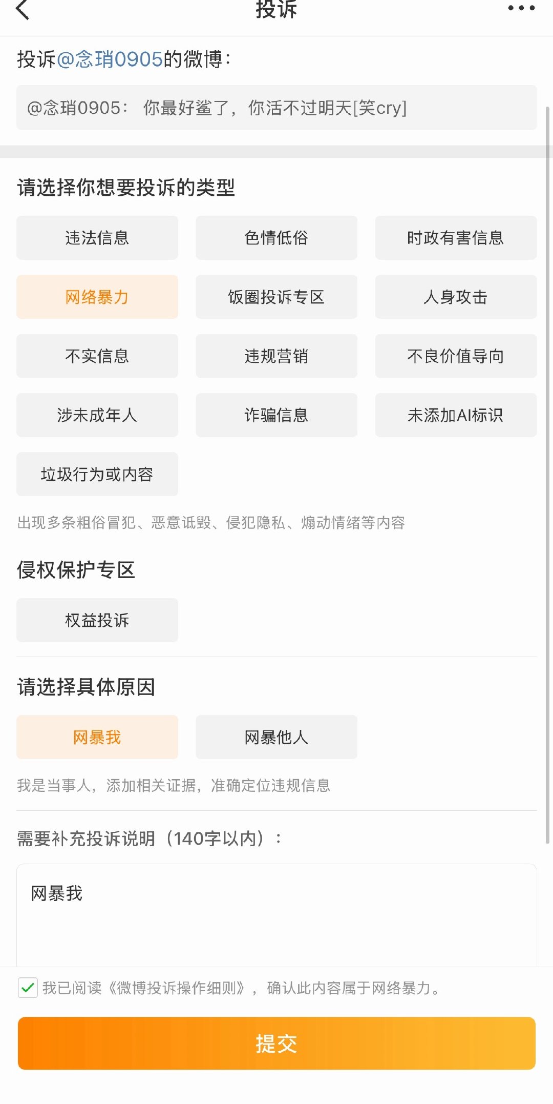553x1104 pixels.
Task: Select the 网暴我 reason option
Action: coord(97,737)
